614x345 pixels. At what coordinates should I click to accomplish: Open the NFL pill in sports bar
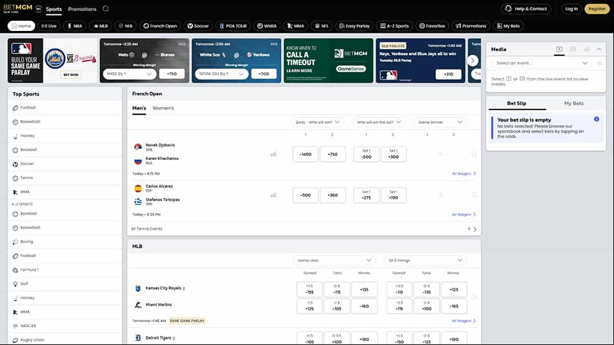[x=322, y=26]
